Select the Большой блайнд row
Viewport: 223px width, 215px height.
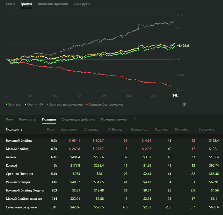tap(111, 141)
